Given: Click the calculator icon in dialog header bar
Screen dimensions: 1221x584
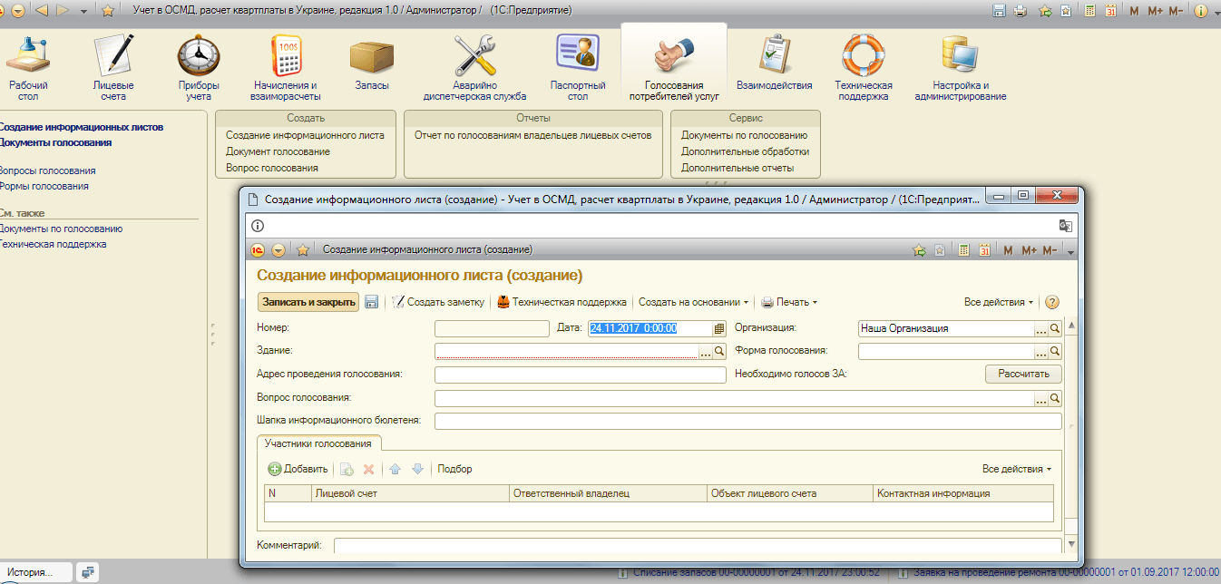Looking at the screenshot, I should click(x=964, y=249).
